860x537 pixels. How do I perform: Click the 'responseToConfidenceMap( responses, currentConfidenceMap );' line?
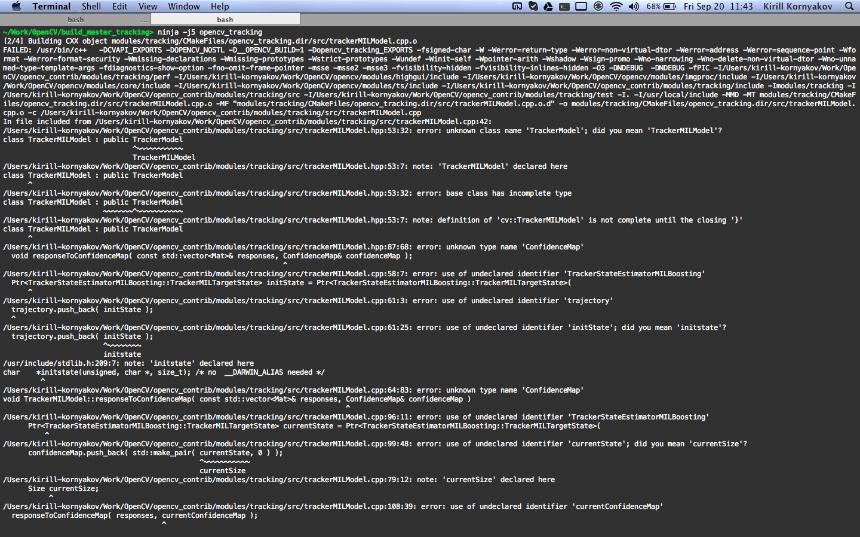coord(134,516)
